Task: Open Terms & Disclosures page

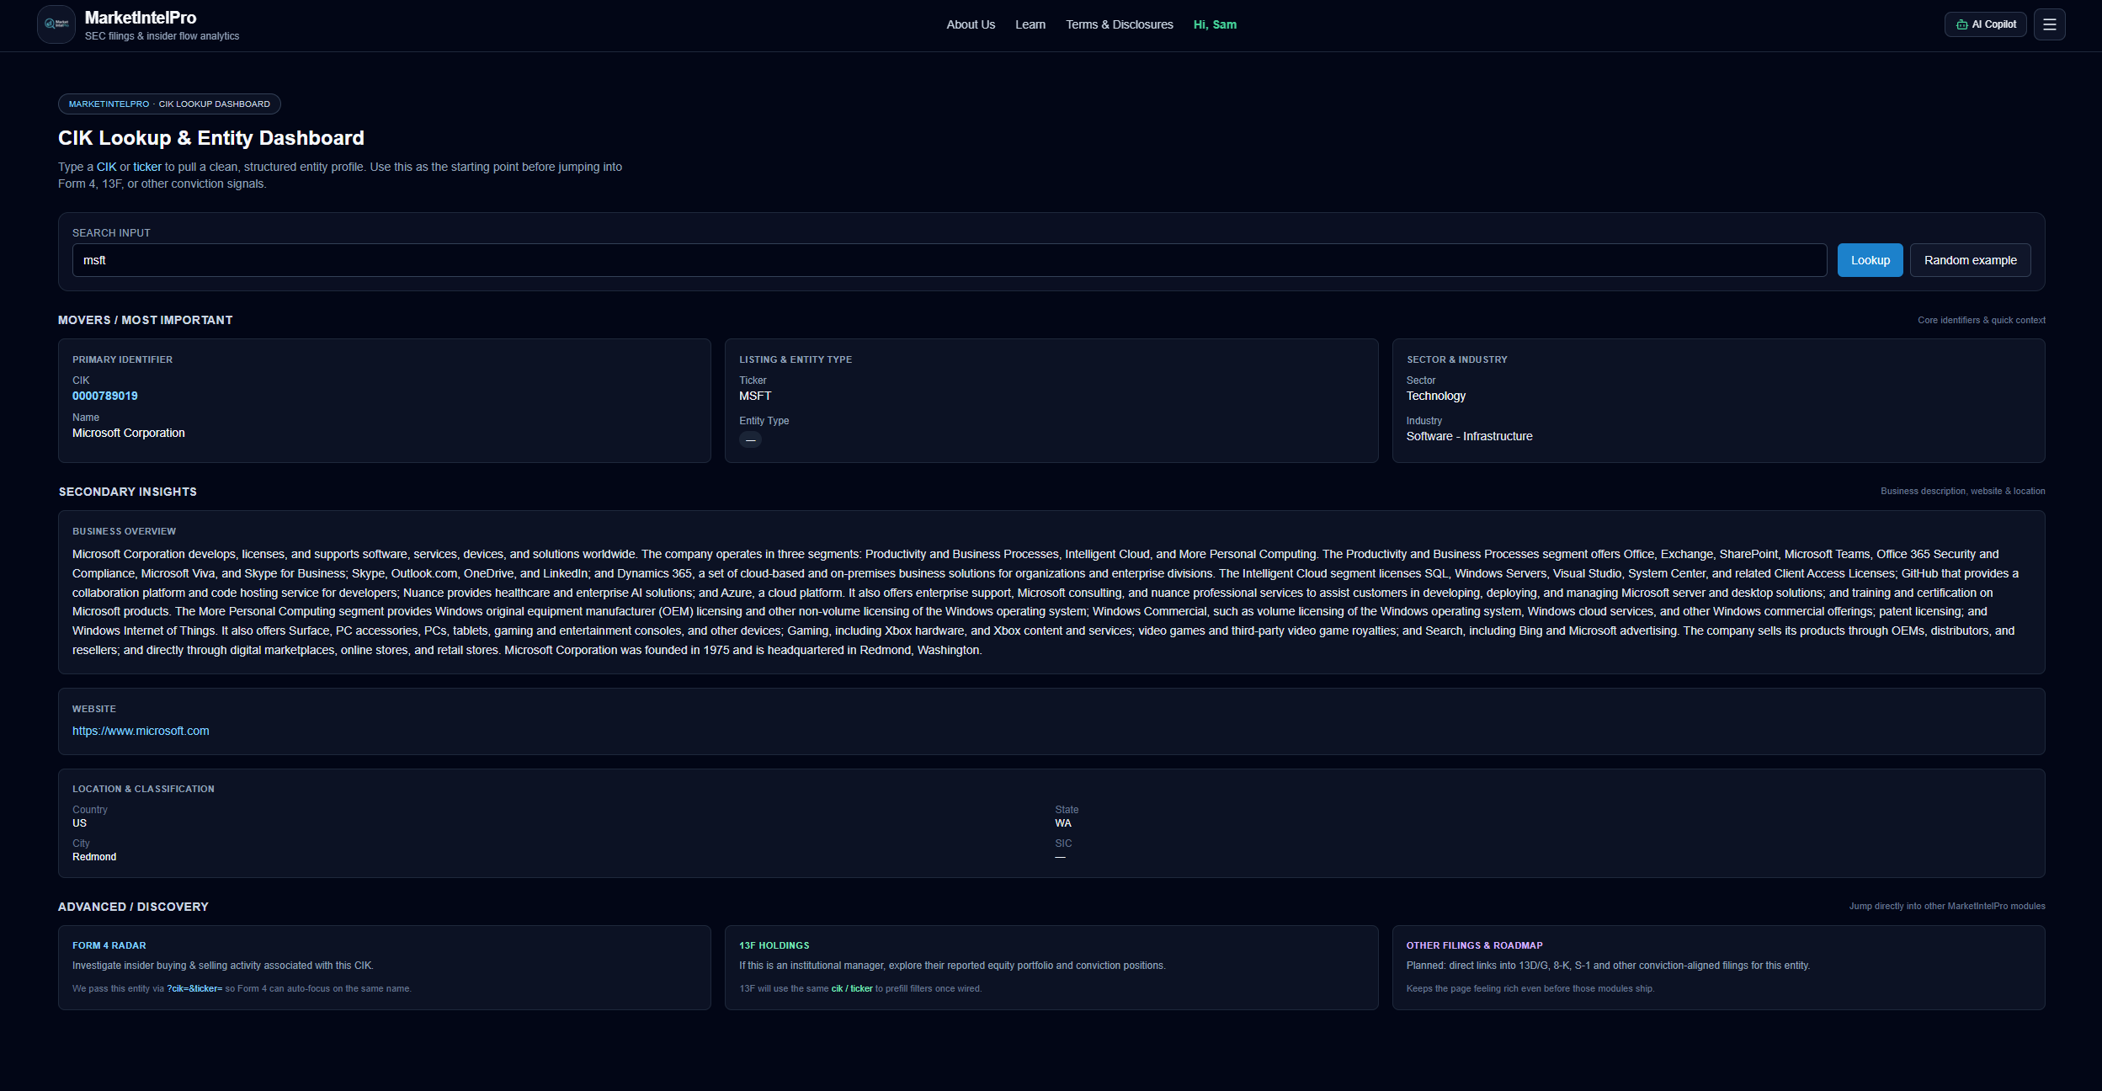Action: [x=1119, y=24]
